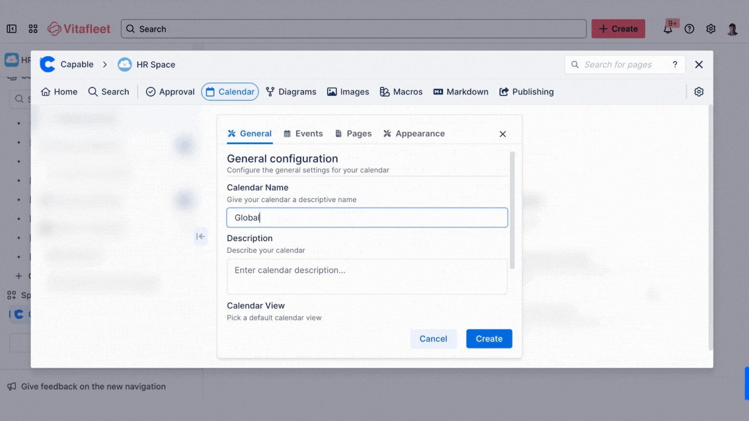Viewport: 749px width, 421px height.
Task: Open the HR Space breadcrumb
Action: 156,64
